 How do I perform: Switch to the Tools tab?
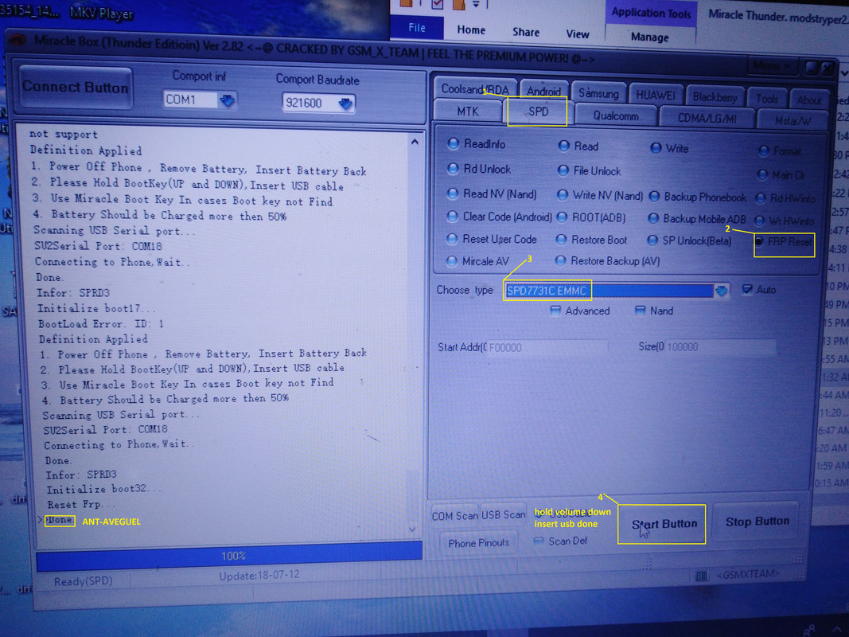click(x=767, y=99)
